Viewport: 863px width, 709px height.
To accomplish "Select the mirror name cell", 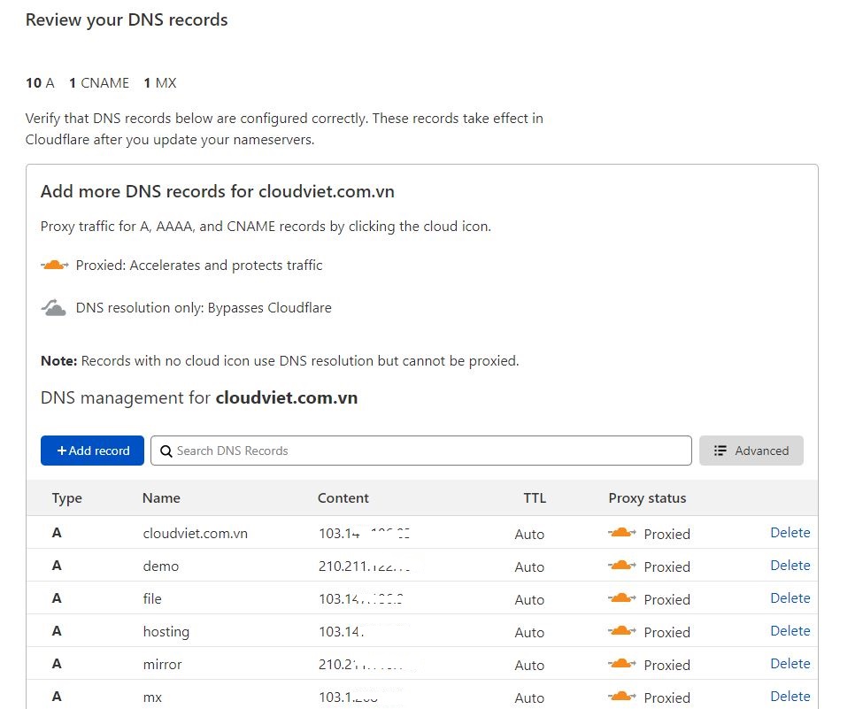I will click(x=162, y=665).
